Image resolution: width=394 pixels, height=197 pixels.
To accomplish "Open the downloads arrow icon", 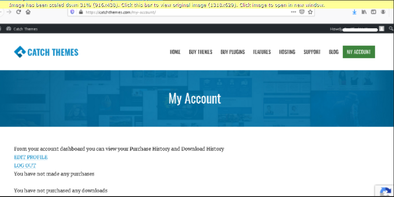I will 354,12.
